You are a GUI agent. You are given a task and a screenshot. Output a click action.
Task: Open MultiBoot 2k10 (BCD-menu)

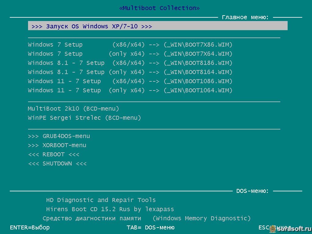pyautogui.click(x=73, y=109)
